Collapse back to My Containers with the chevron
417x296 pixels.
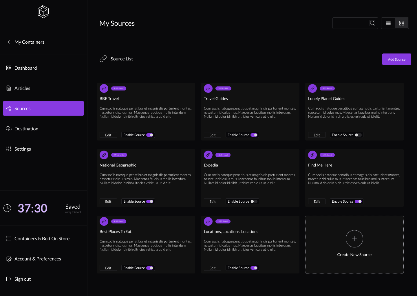point(9,42)
